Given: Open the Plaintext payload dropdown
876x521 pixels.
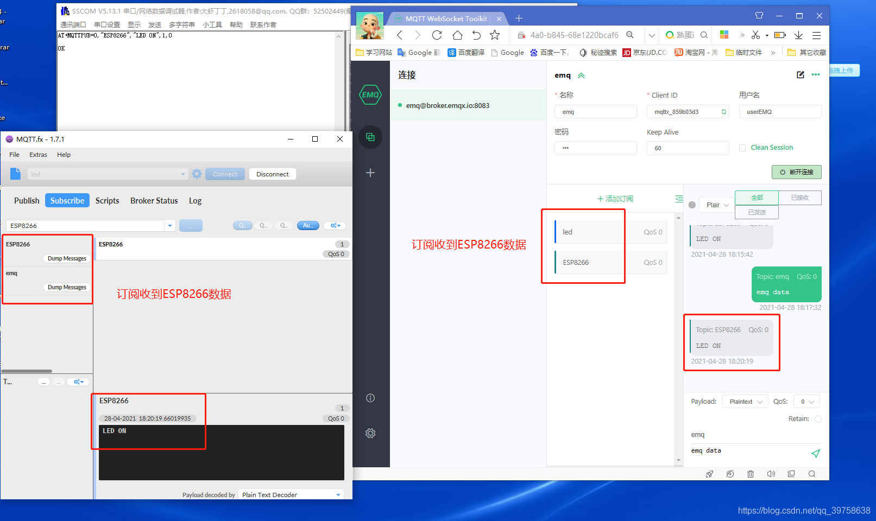Looking at the screenshot, I should [x=745, y=401].
